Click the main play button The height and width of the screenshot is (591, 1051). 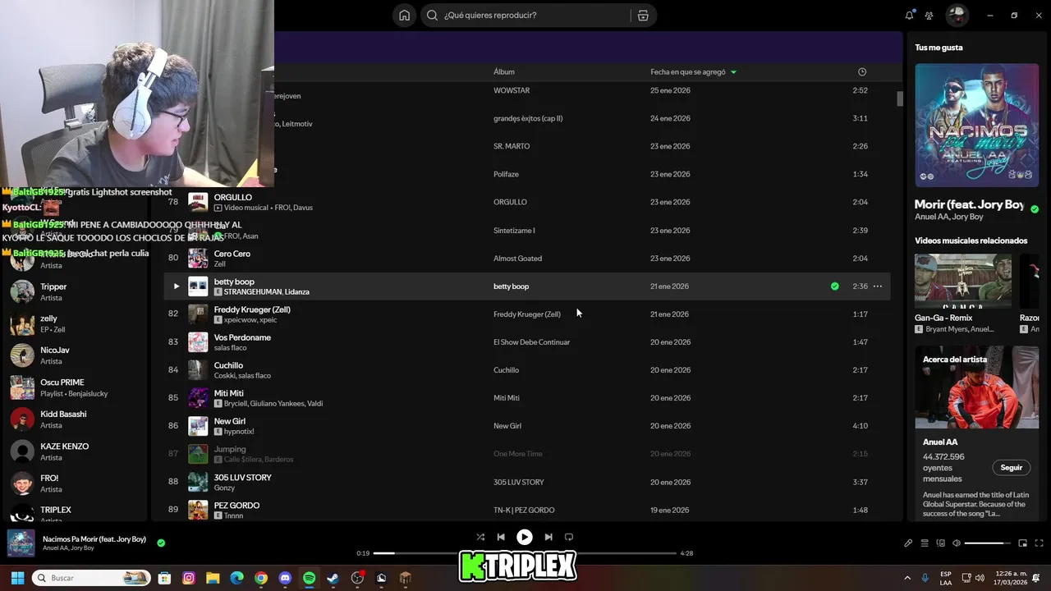coord(524,537)
